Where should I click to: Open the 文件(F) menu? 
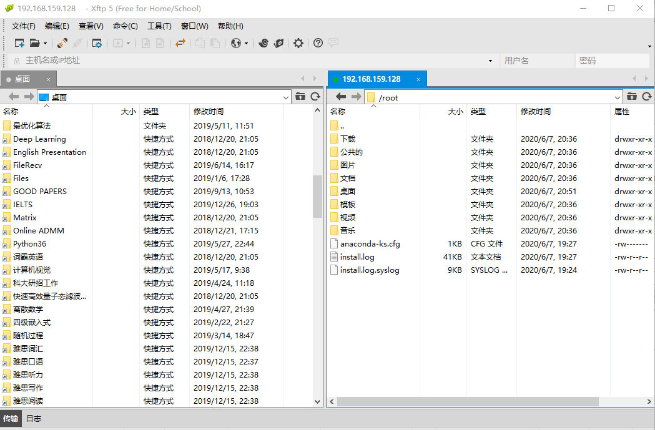23,26
